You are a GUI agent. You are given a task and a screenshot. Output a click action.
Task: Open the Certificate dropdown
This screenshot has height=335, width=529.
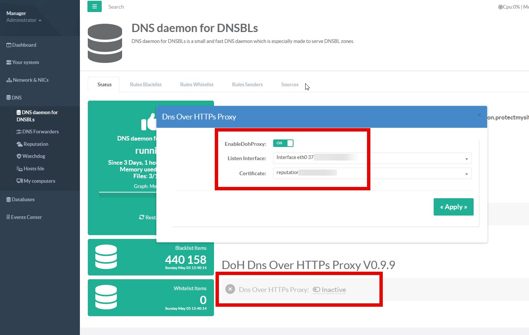point(372,174)
